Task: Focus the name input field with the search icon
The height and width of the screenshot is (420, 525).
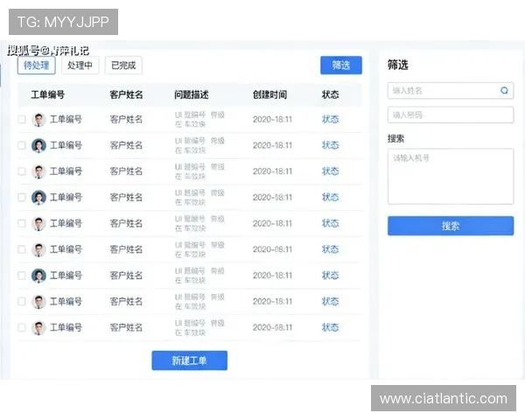Action: point(451,90)
